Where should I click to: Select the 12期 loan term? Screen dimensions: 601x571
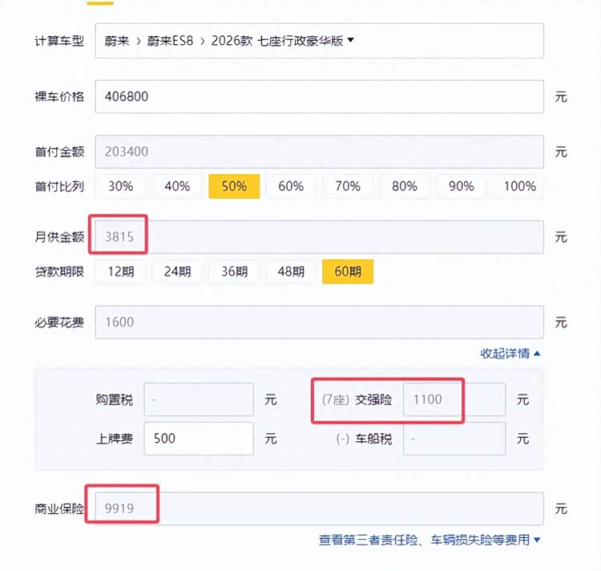tap(120, 271)
